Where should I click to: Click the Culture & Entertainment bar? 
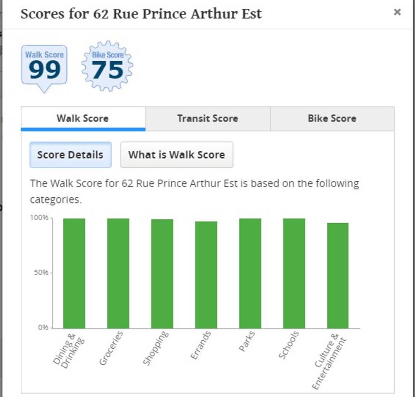pos(338,275)
